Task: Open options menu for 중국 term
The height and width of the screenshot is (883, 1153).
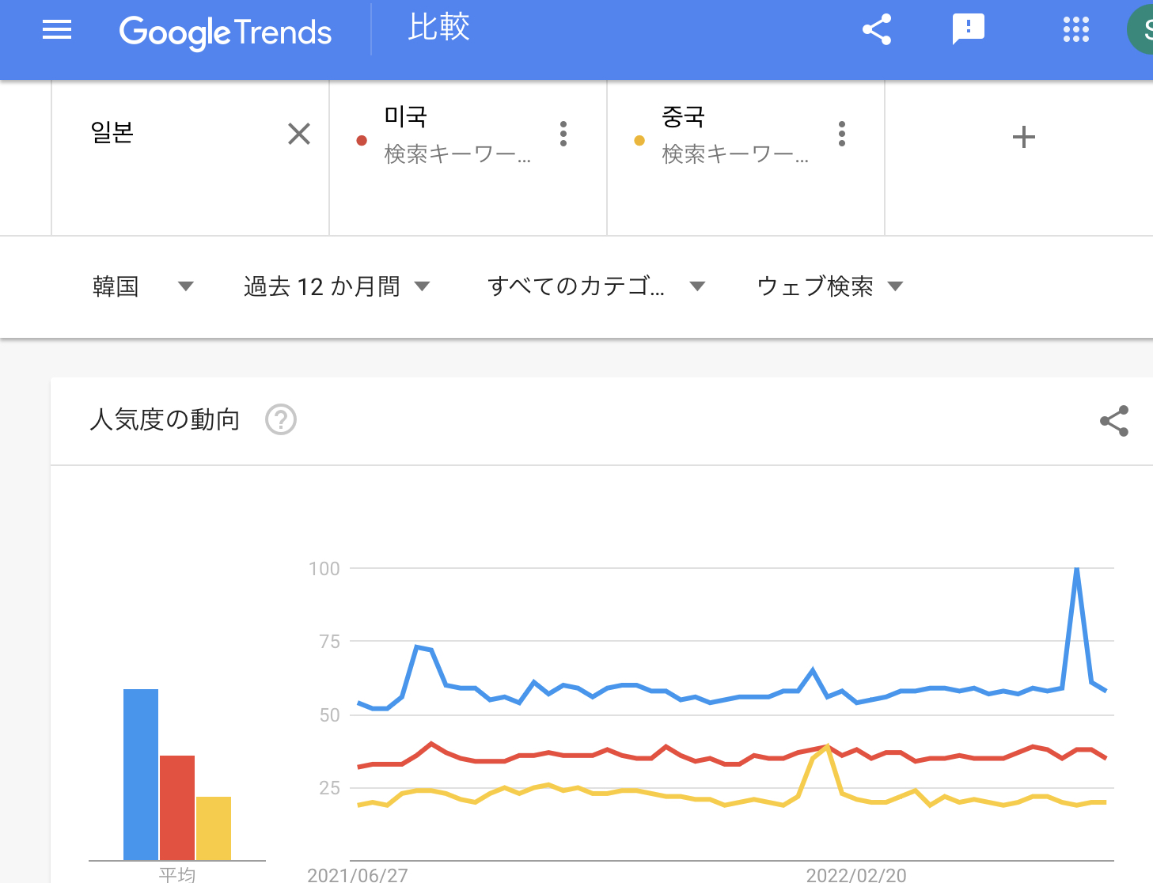Action: coord(842,134)
